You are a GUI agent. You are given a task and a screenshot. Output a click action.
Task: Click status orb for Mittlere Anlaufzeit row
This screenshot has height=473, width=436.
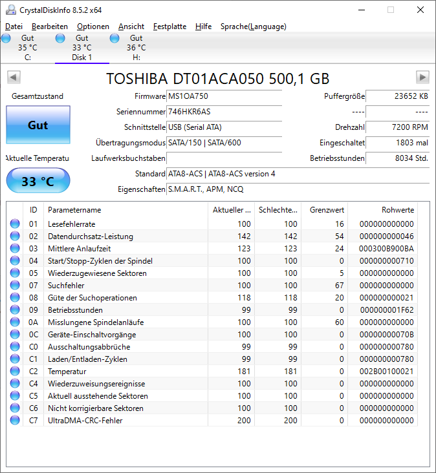point(15,249)
